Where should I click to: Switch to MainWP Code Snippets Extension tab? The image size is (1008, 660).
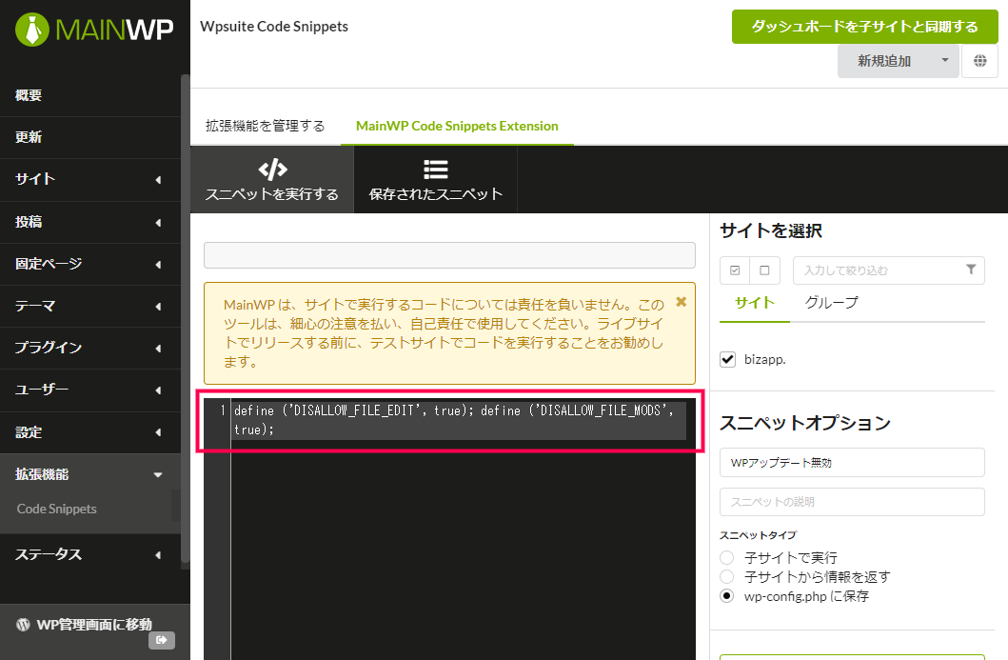[x=457, y=126]
